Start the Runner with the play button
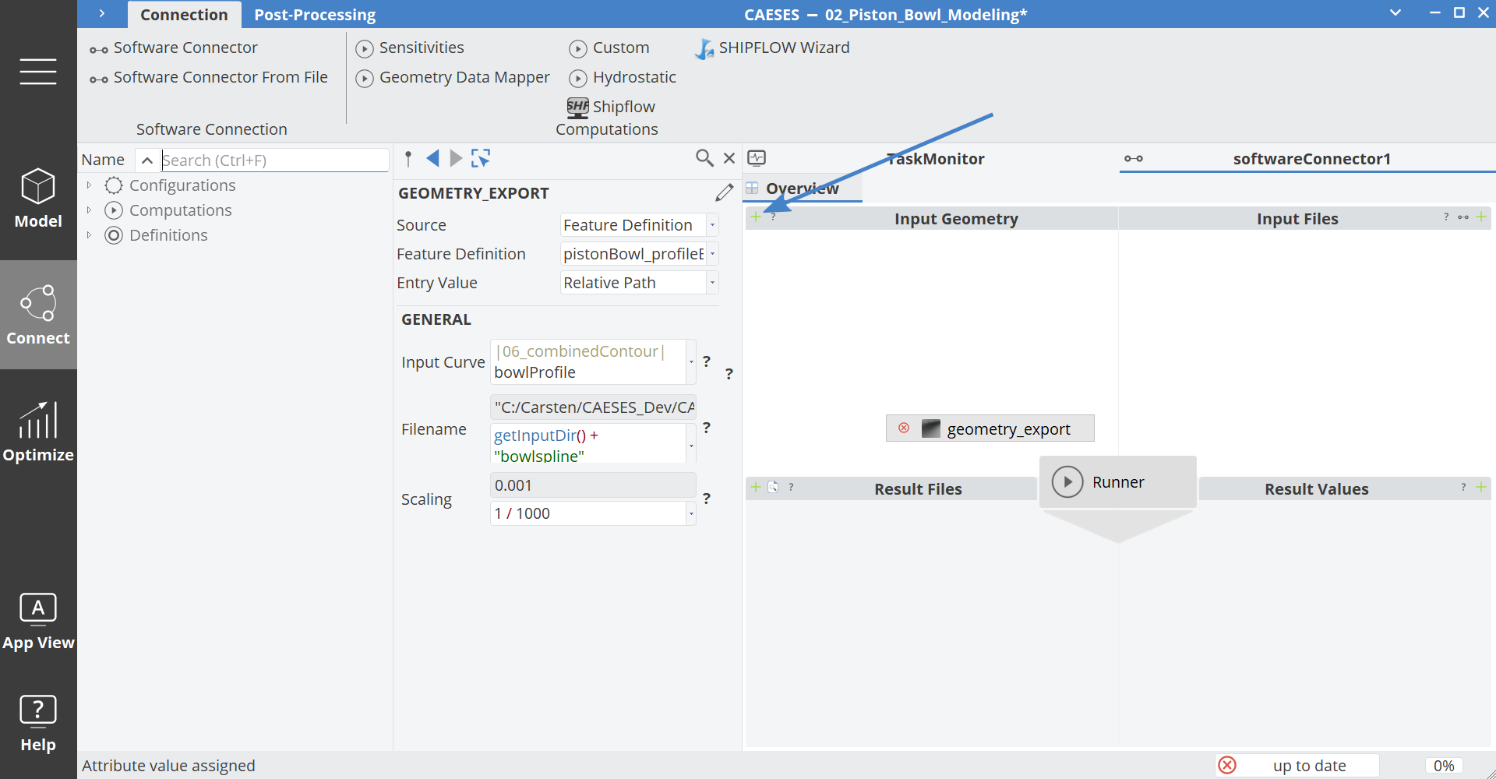 pyautogui.click(x=1067, y=482)
